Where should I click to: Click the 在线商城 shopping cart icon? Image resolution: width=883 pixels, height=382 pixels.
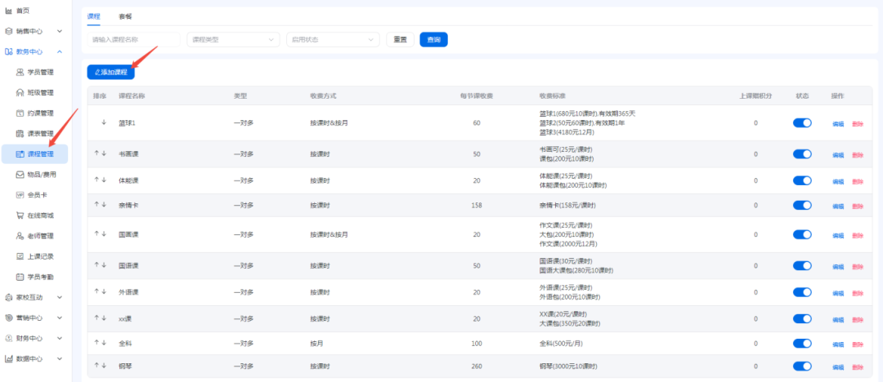20,215
